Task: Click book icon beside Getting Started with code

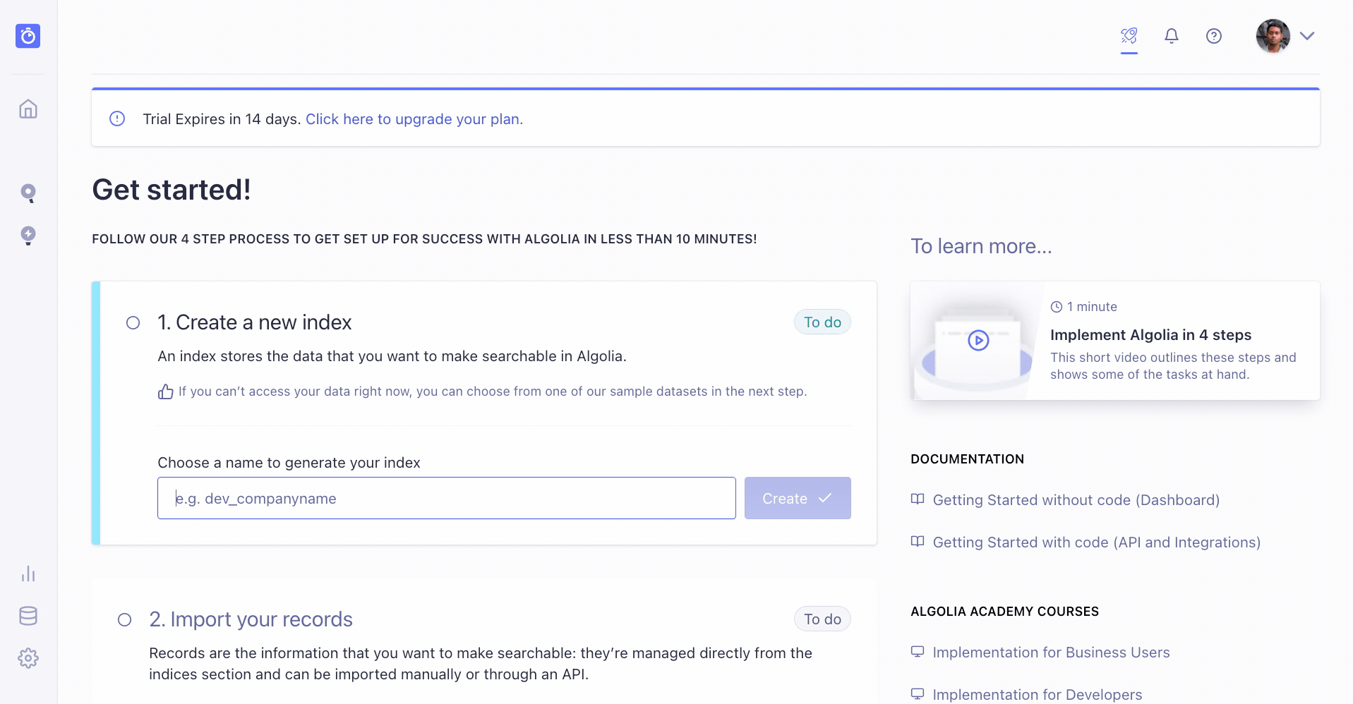Action: pyautogui.click(x=918, y=542)
